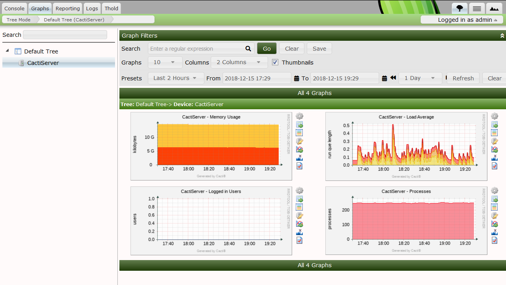Switch to Preview mode mountain icon
This screenshot has width=506, height=285.
pos(495,8)
